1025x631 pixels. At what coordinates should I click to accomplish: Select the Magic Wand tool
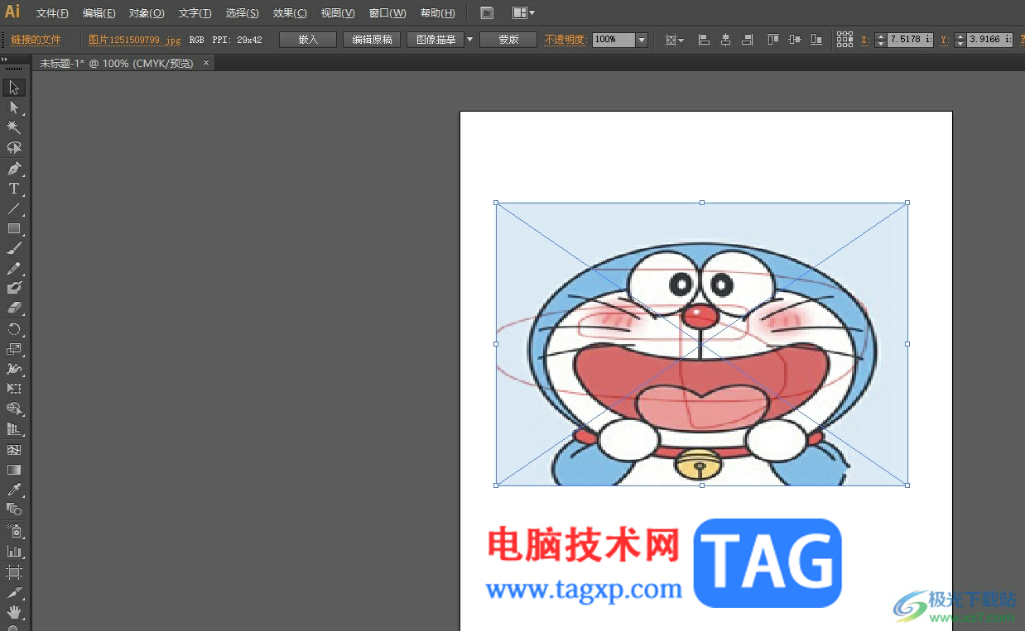tap(14, 127)
